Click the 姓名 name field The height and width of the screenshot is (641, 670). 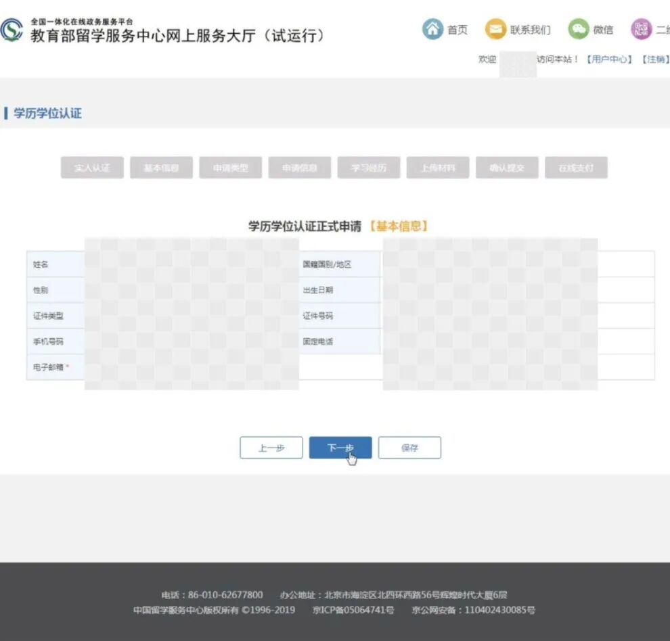tap(189, 264)
